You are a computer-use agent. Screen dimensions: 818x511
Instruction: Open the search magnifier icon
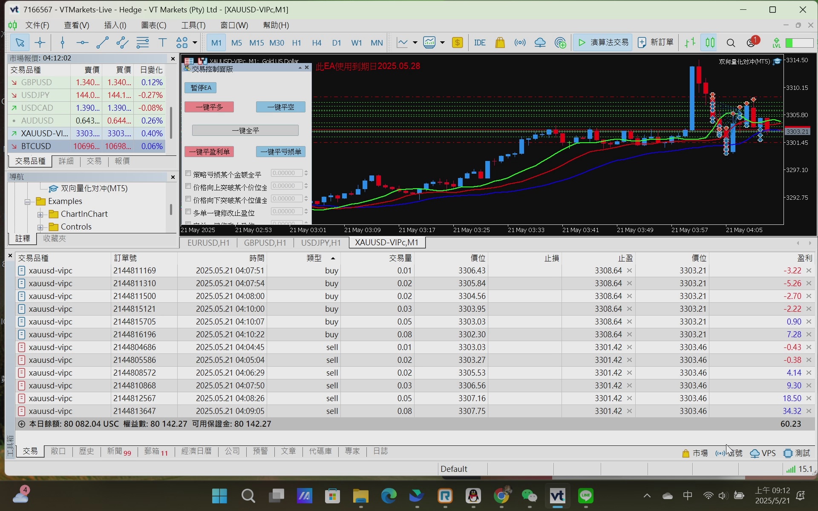731,43
